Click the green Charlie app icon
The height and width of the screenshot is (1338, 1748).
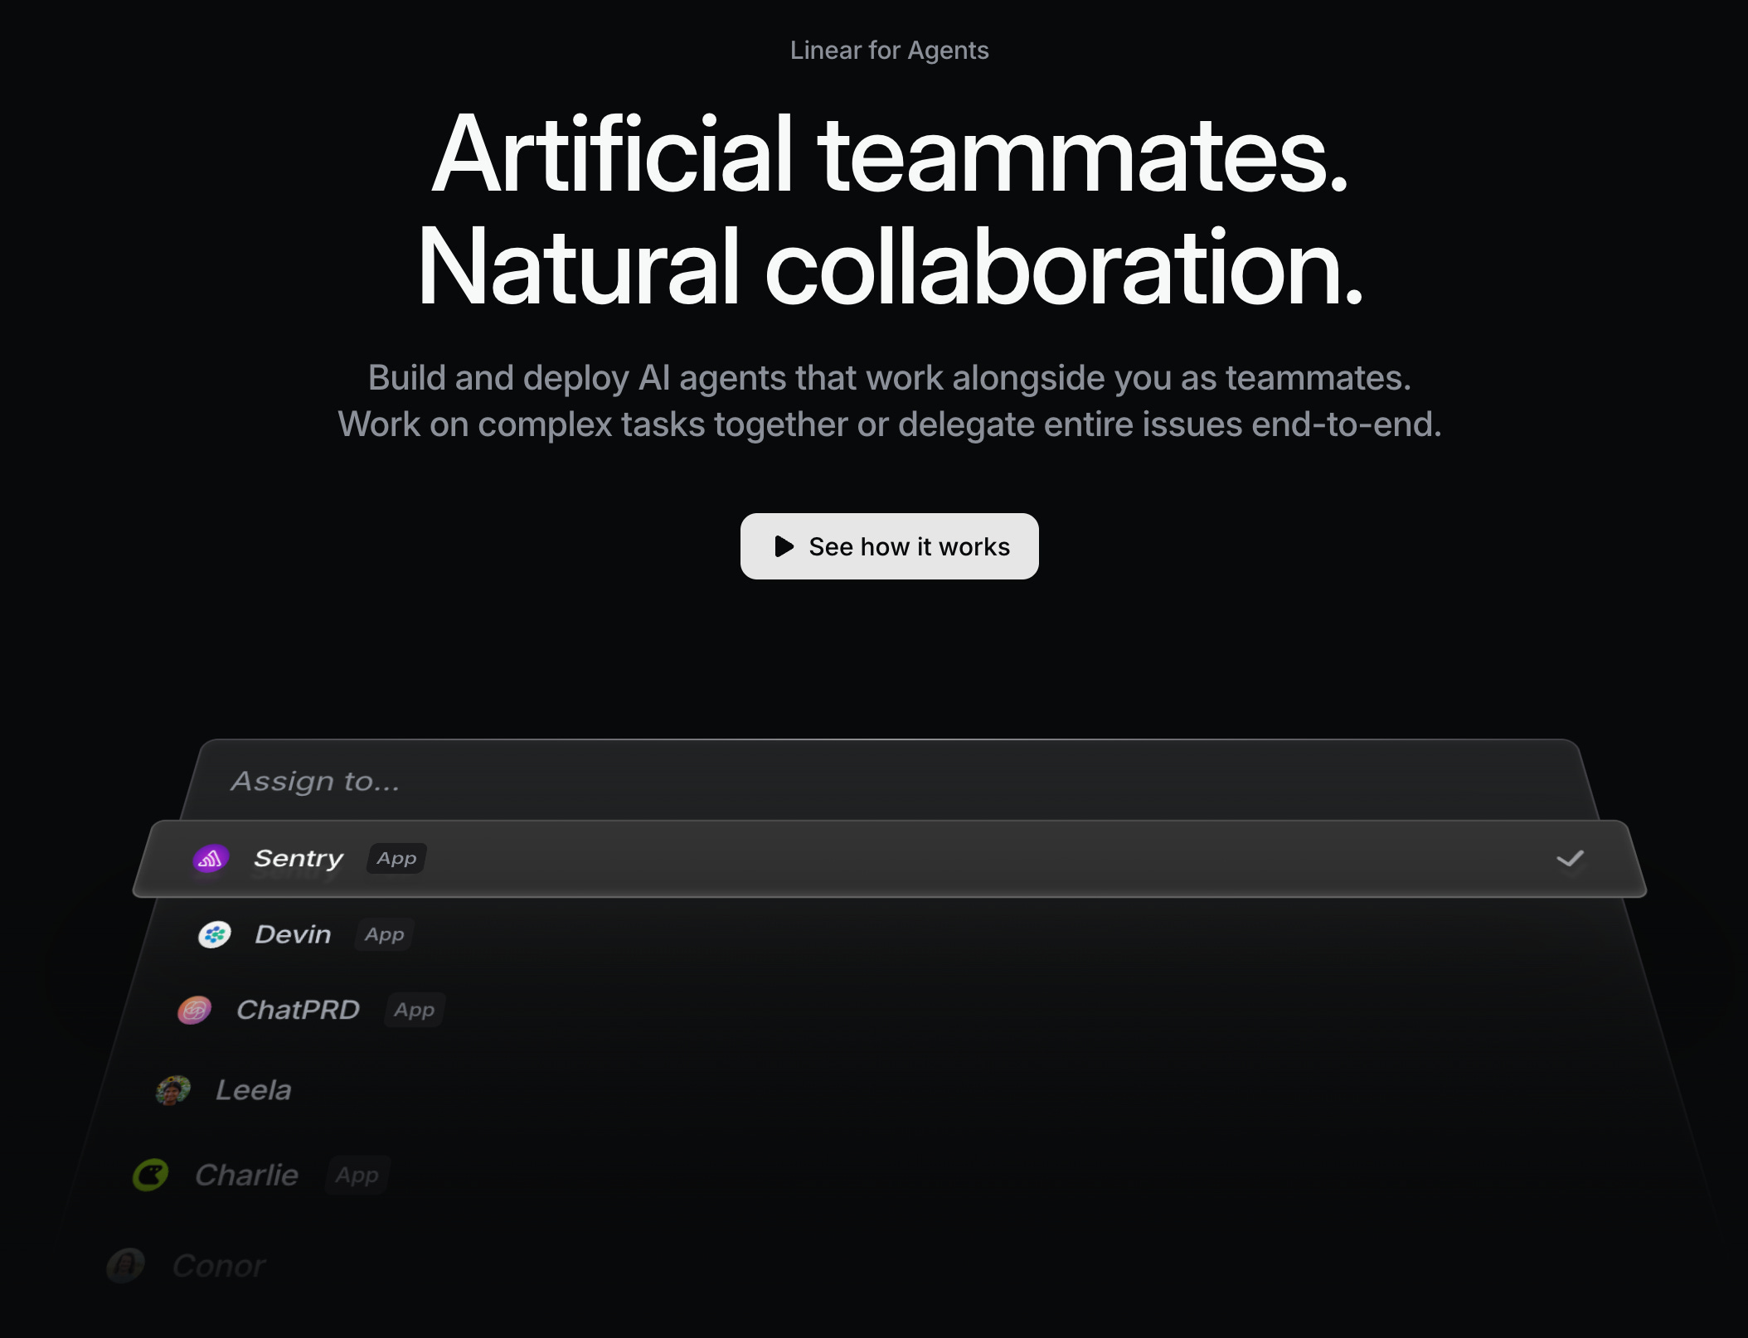click(151, 1175)
